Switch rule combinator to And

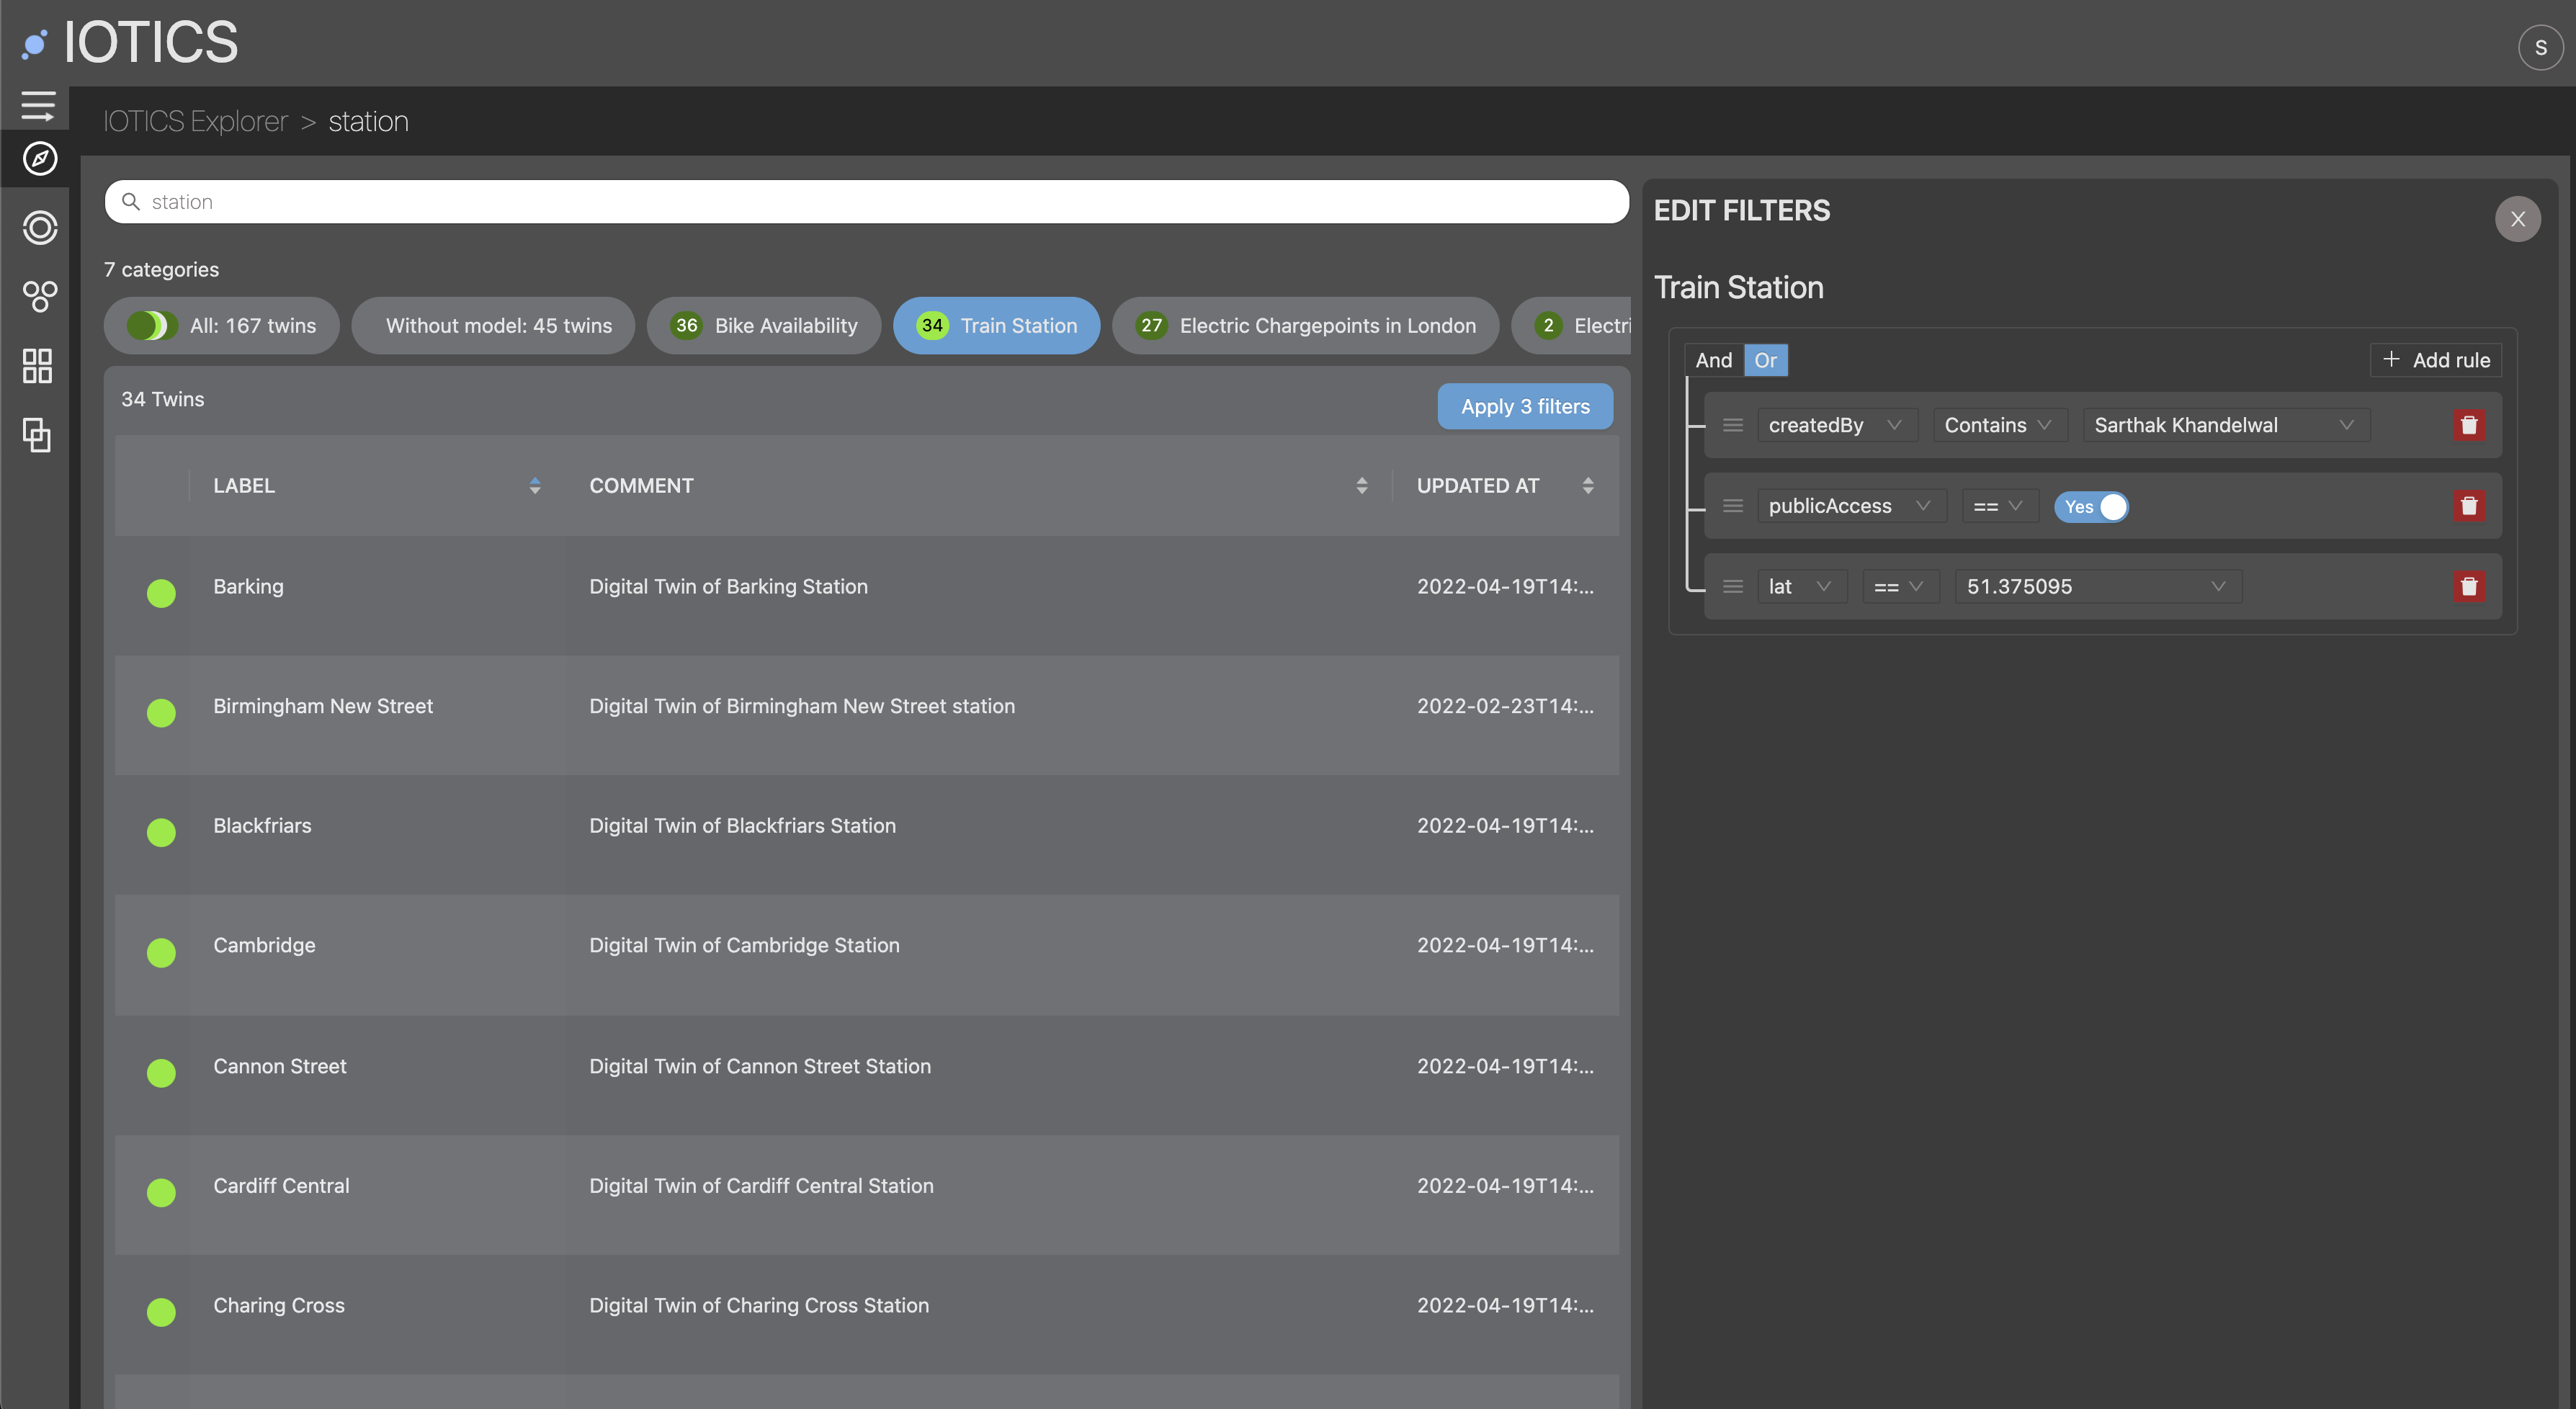(x=1713, y=360)
